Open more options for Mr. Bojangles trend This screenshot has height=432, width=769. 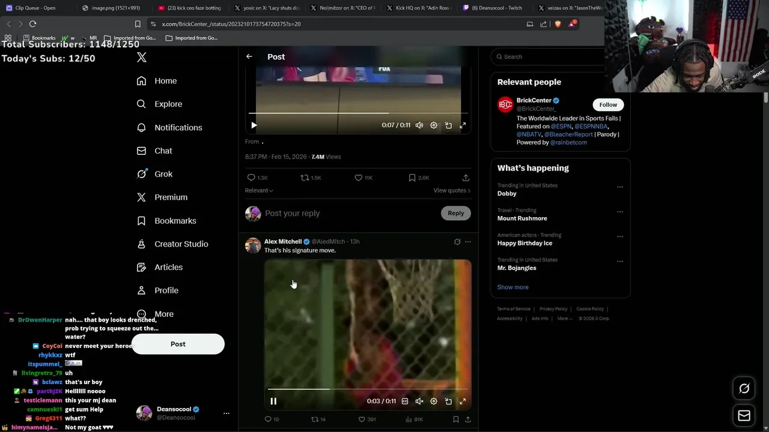620,262
